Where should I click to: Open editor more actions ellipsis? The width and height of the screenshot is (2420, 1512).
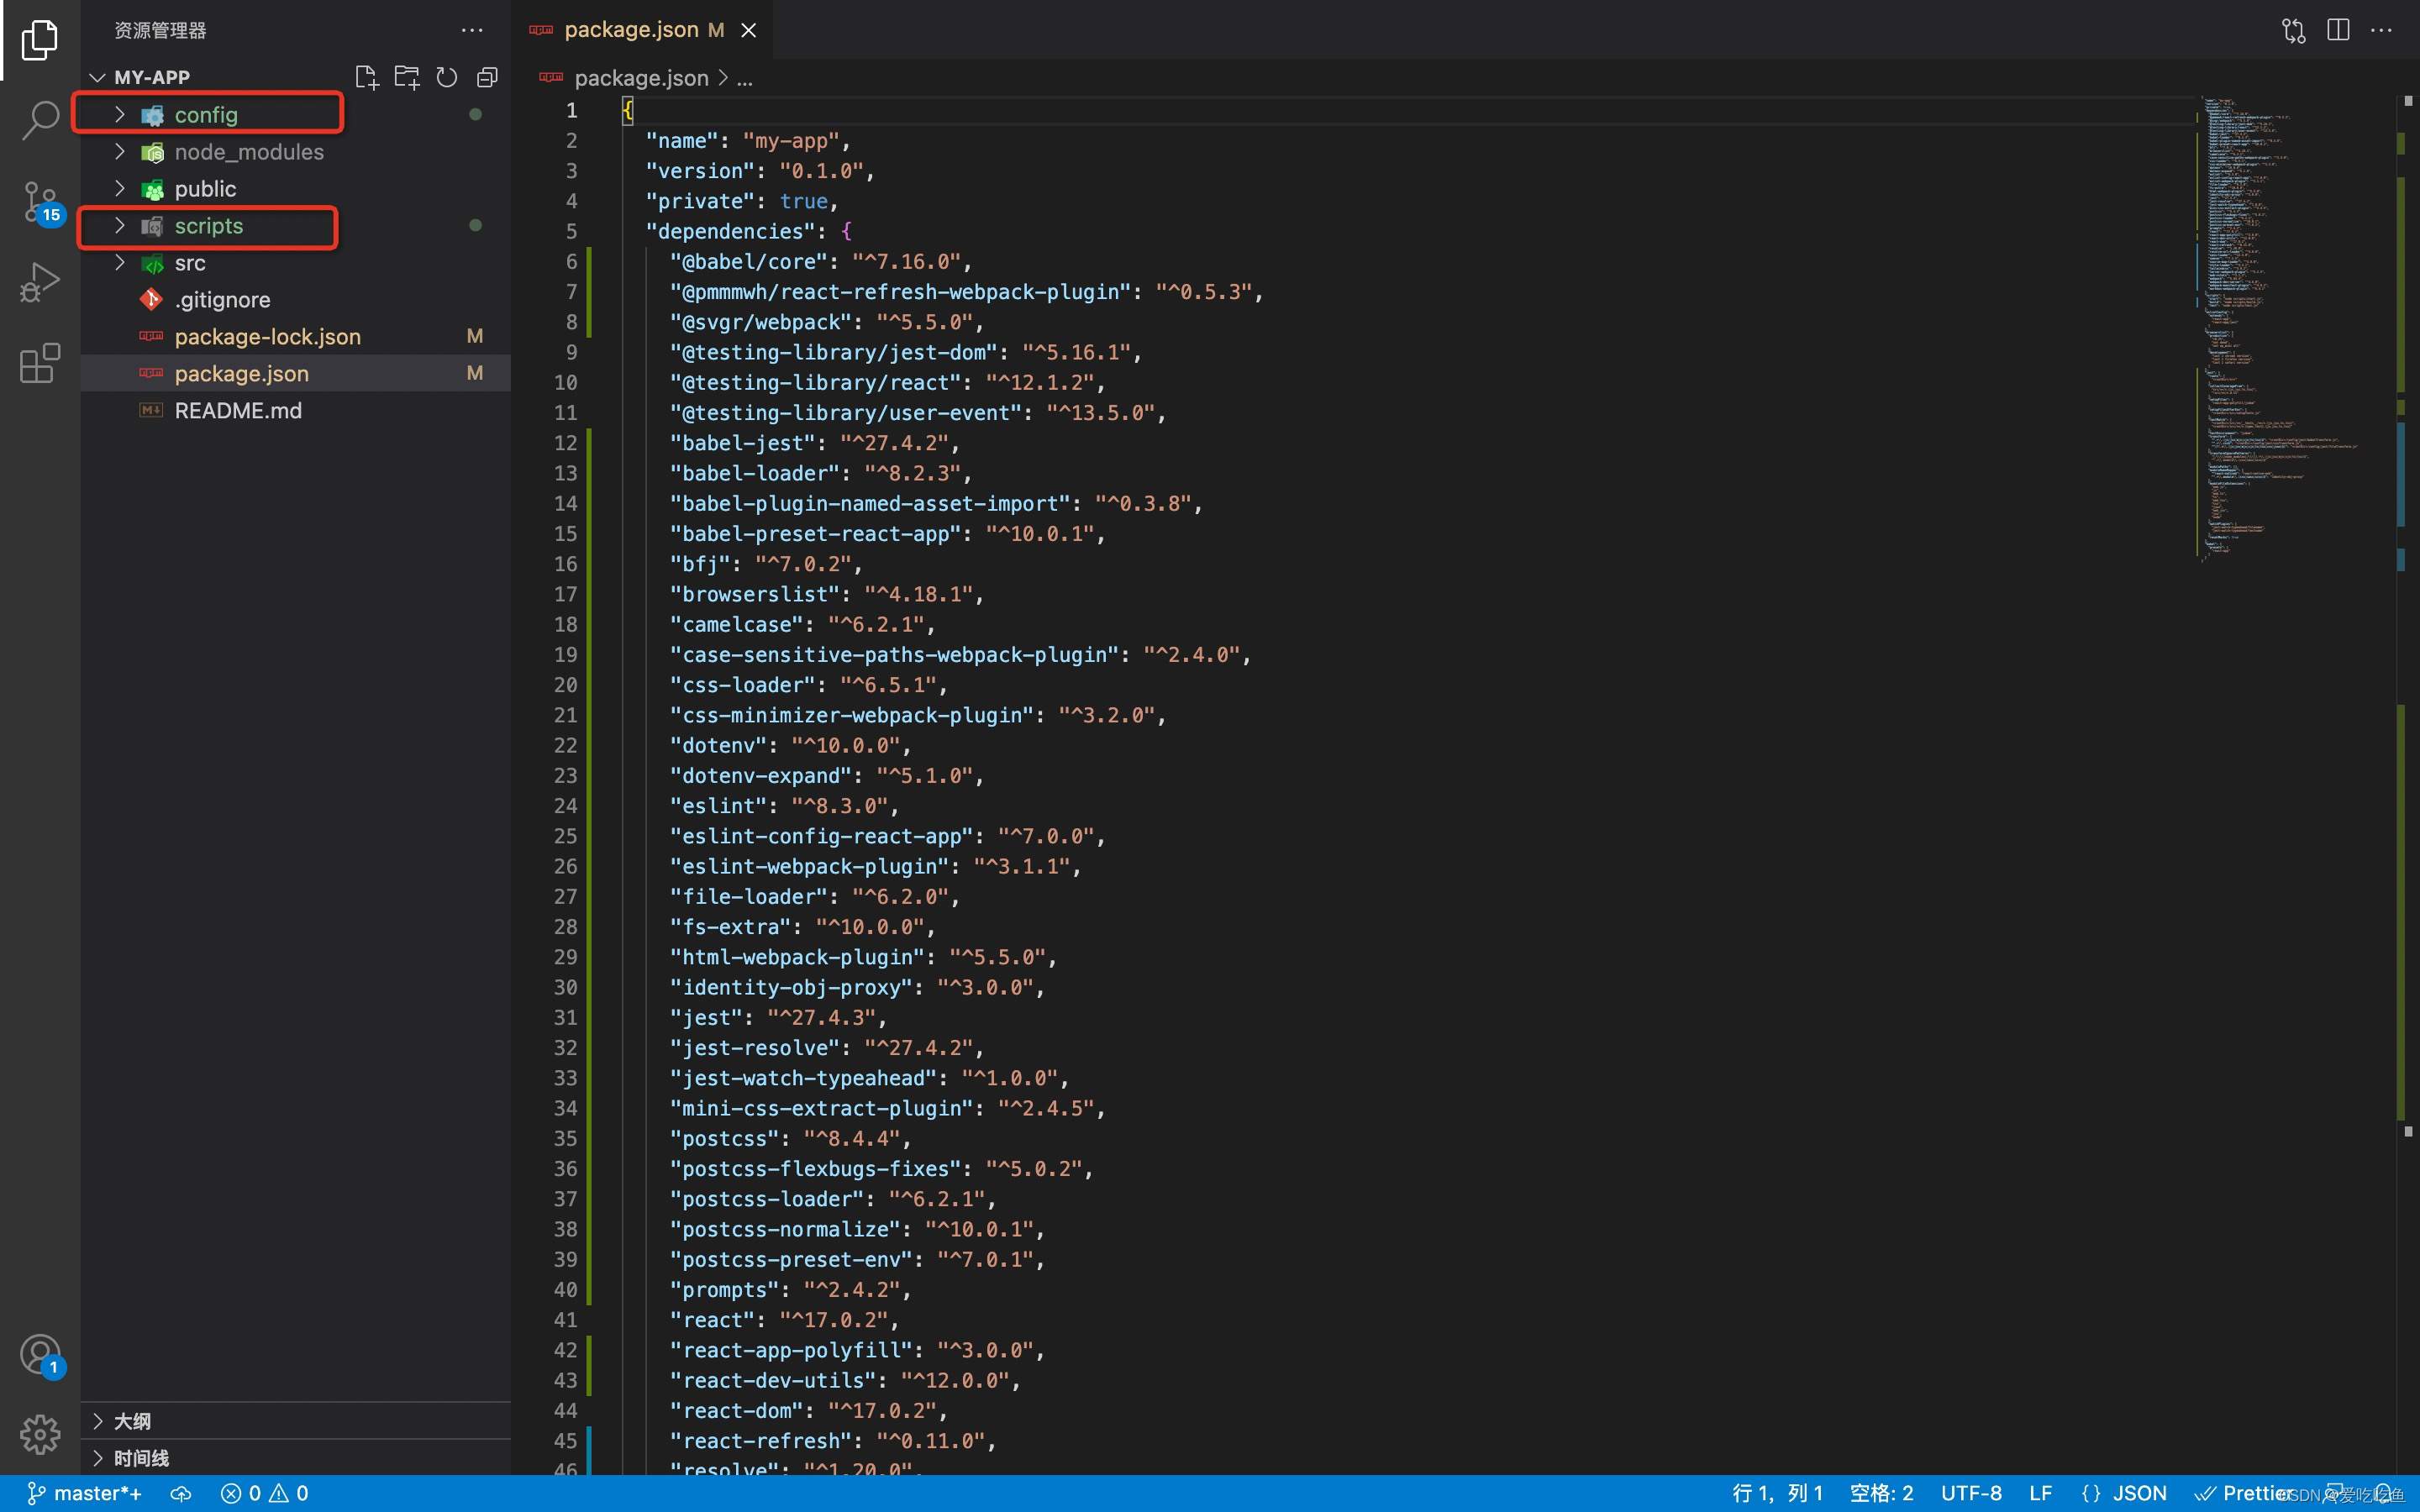[x=2382, y=30]
